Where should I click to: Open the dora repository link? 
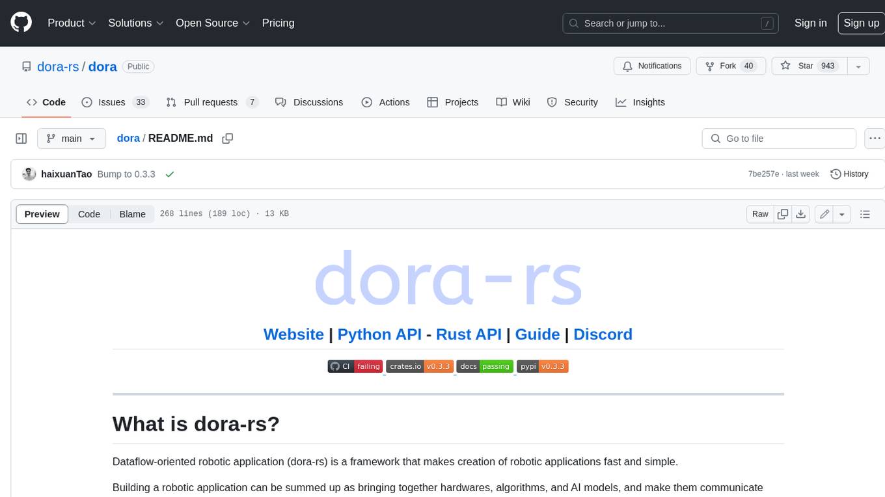(103, 66)
